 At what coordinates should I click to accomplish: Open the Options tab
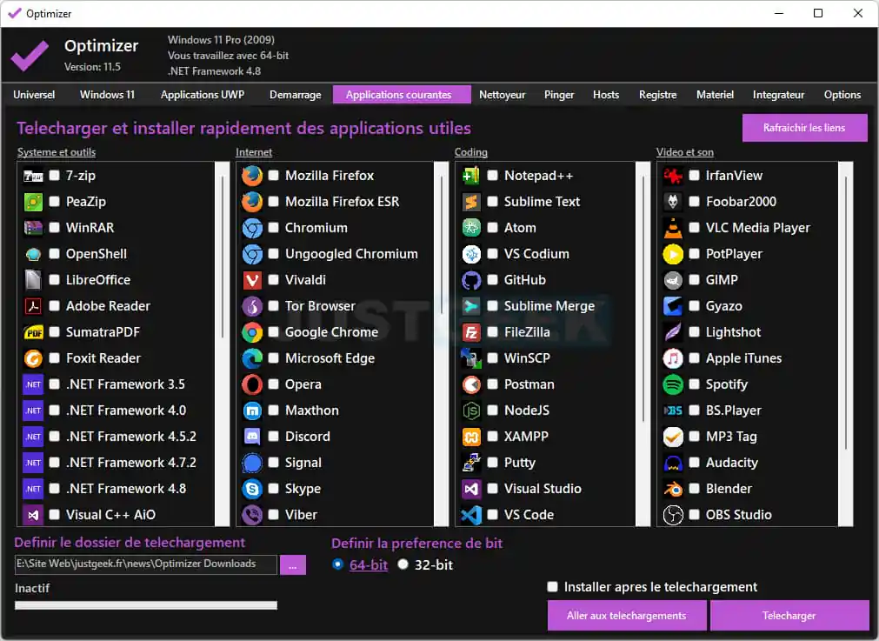click(x=842, y=95)
